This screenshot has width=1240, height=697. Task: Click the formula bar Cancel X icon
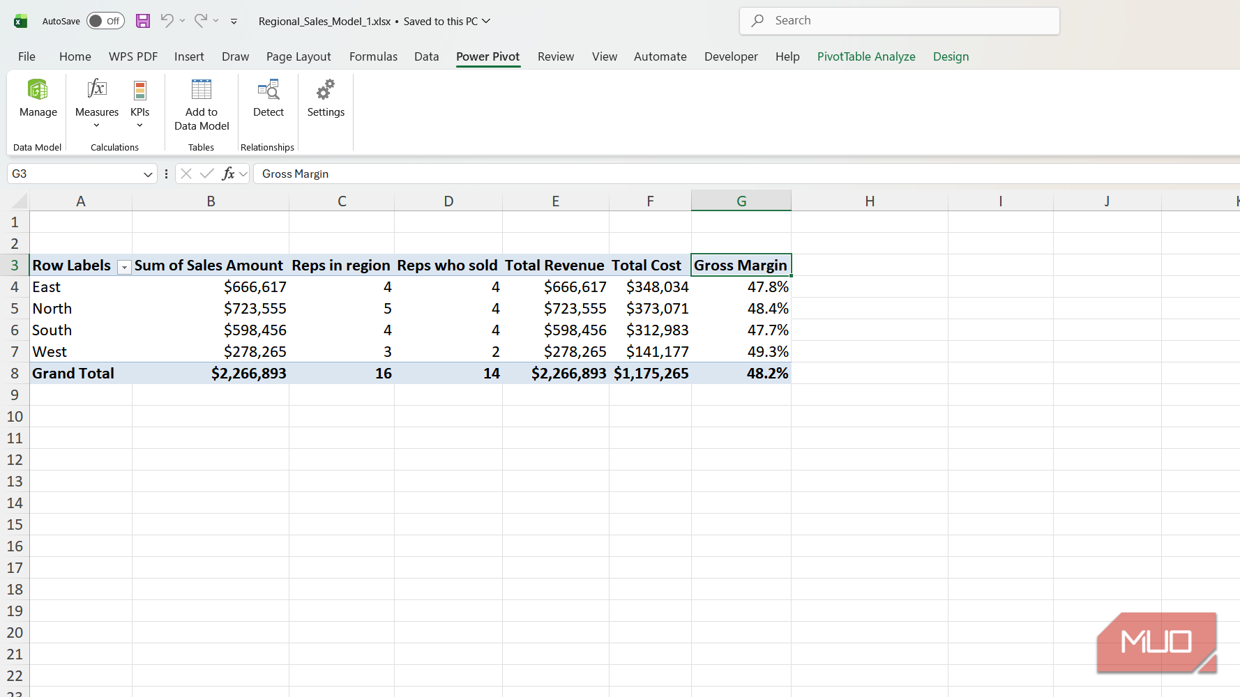coord(186,174)
